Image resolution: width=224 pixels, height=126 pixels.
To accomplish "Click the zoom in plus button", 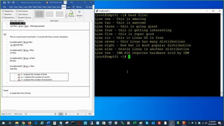I will 86,114.
